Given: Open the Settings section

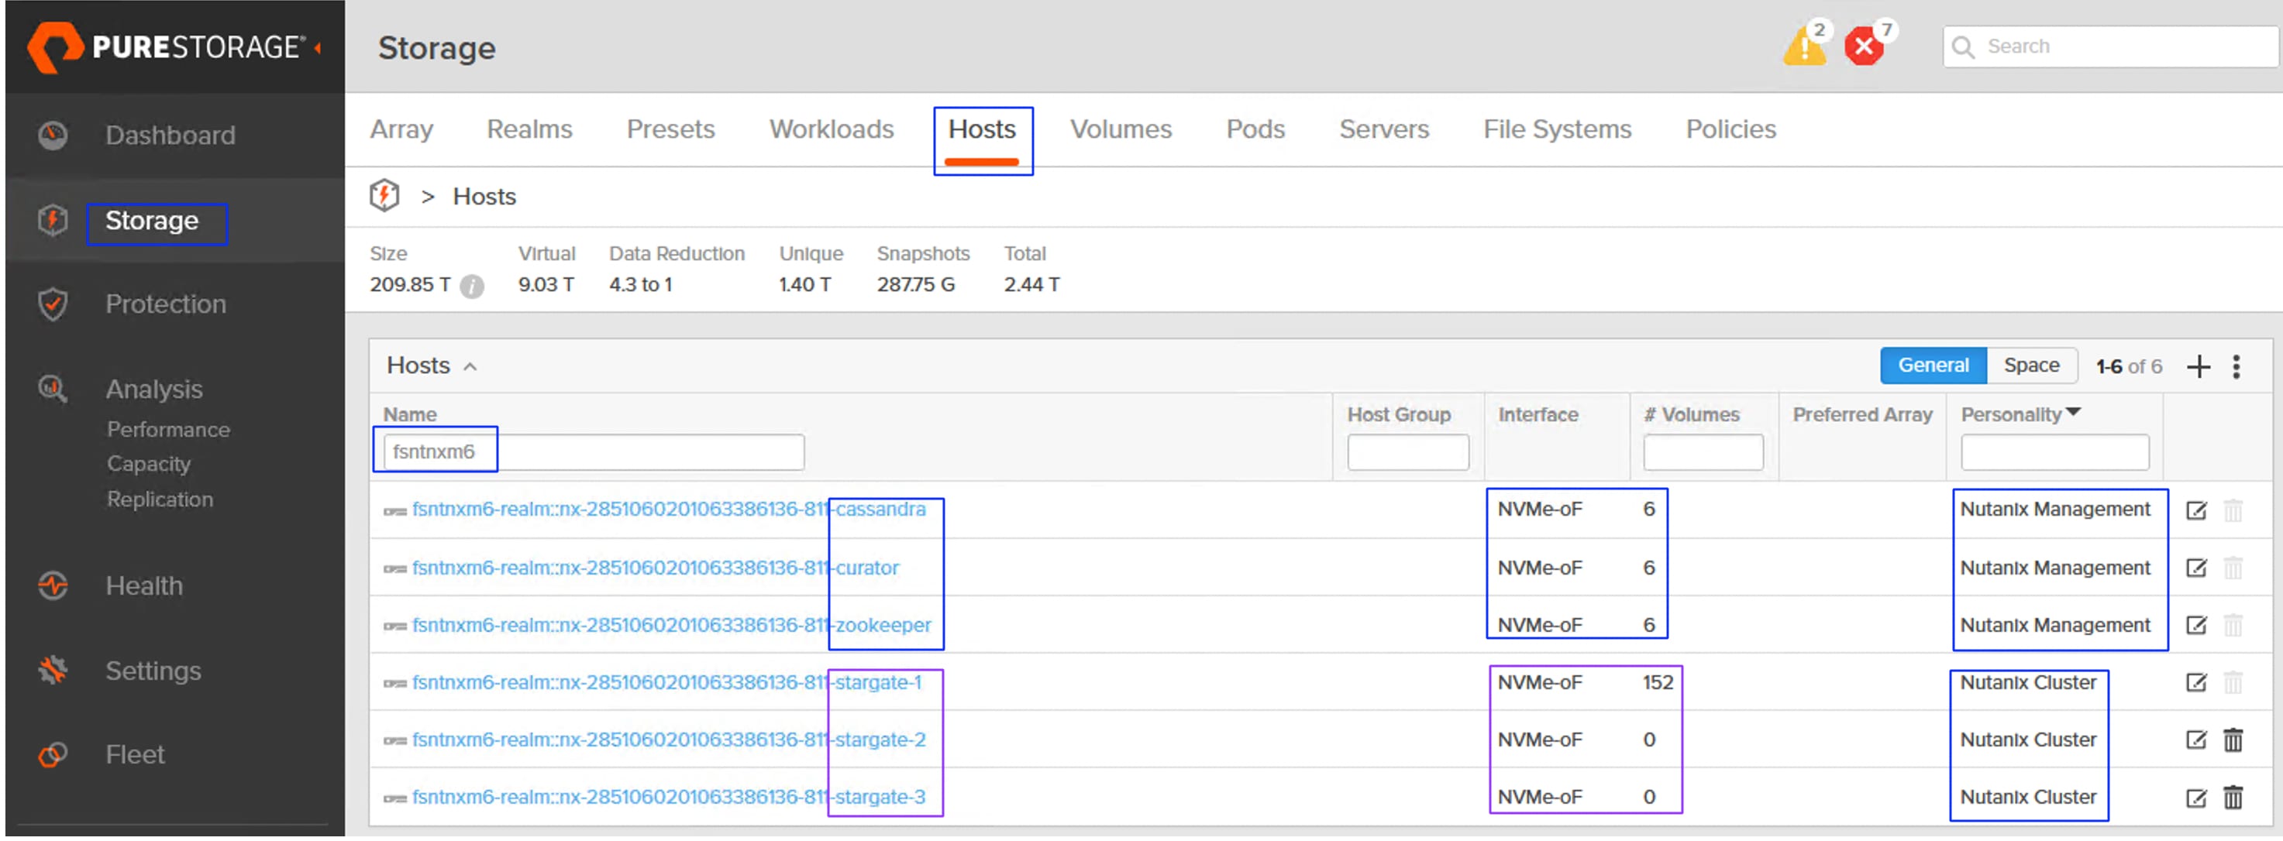Looking at the screenshot, I should tap(153, 670).
